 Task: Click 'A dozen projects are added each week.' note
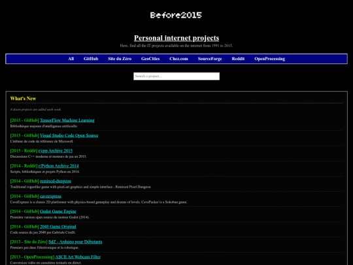click(x=35, y=109)
